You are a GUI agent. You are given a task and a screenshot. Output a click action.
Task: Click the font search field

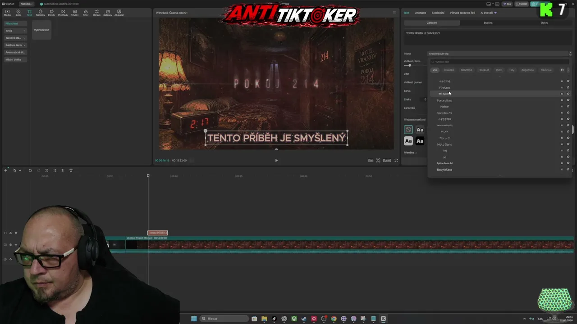pyautogui.click(x=499, y=62)
